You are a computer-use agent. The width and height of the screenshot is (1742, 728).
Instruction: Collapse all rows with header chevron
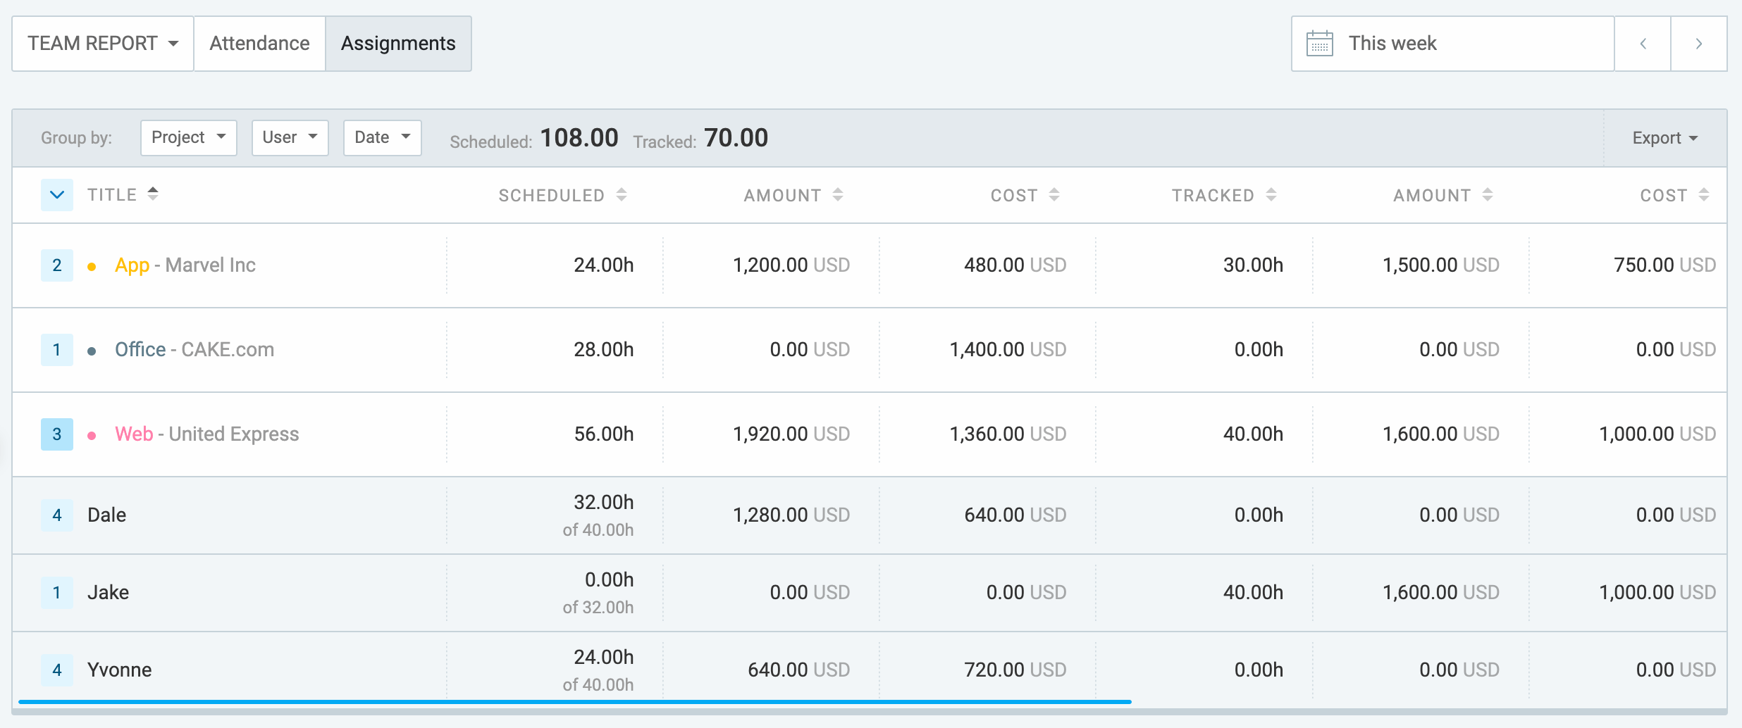coord(57,195)
